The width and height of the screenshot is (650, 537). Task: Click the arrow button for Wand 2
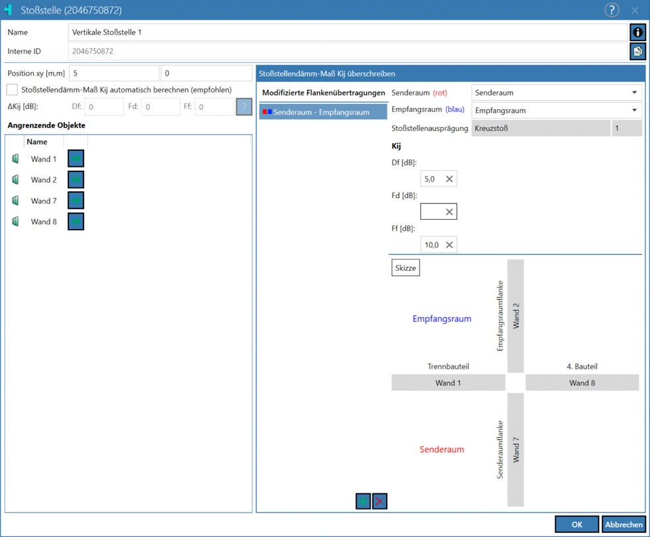(x=76, y=179)
